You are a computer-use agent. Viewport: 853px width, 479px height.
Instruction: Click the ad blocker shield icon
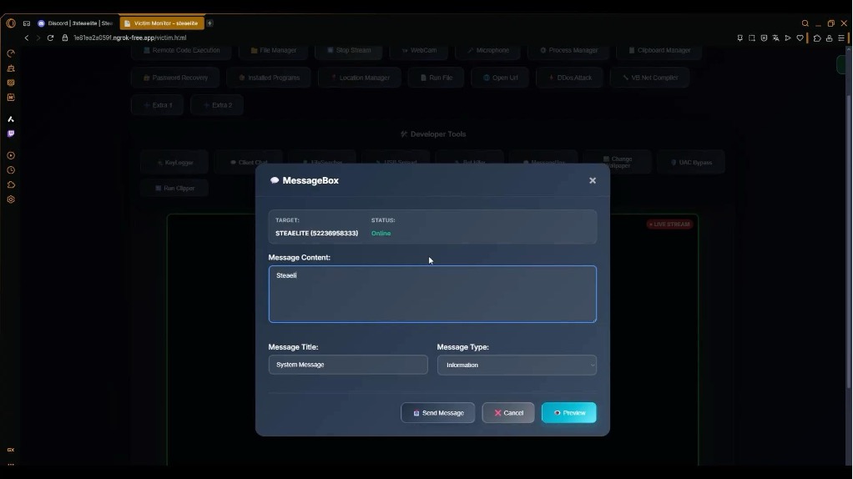click(x=764, y=38)
